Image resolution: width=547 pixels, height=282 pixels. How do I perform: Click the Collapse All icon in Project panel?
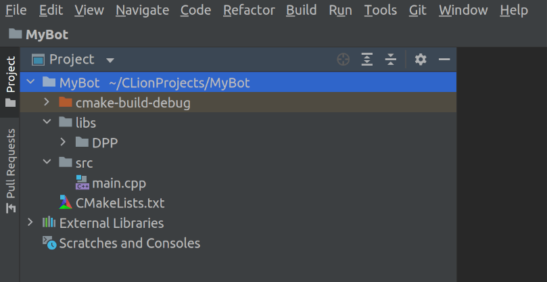[390, 60]
